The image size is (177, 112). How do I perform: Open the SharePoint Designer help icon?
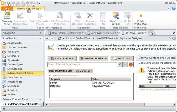pos(174,9)
